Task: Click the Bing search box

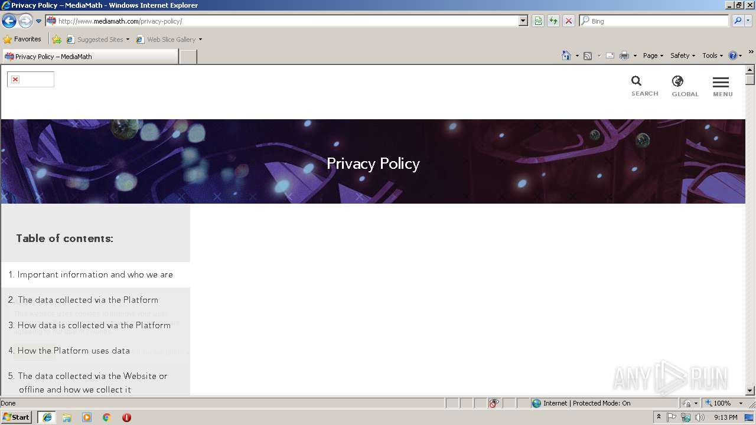Action: click(x=654, y=21)
